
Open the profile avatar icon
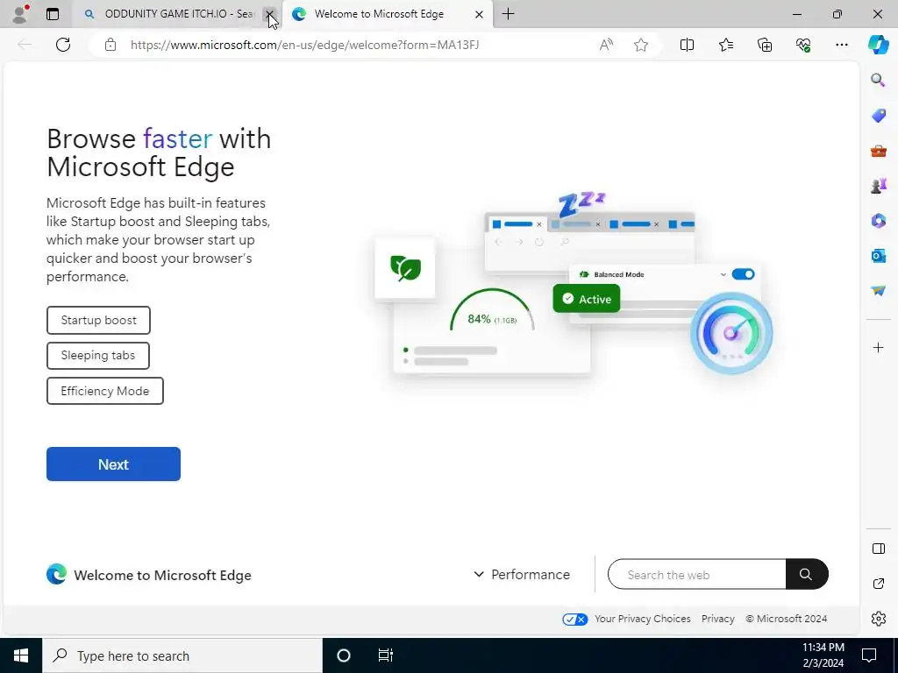point(20,14)
